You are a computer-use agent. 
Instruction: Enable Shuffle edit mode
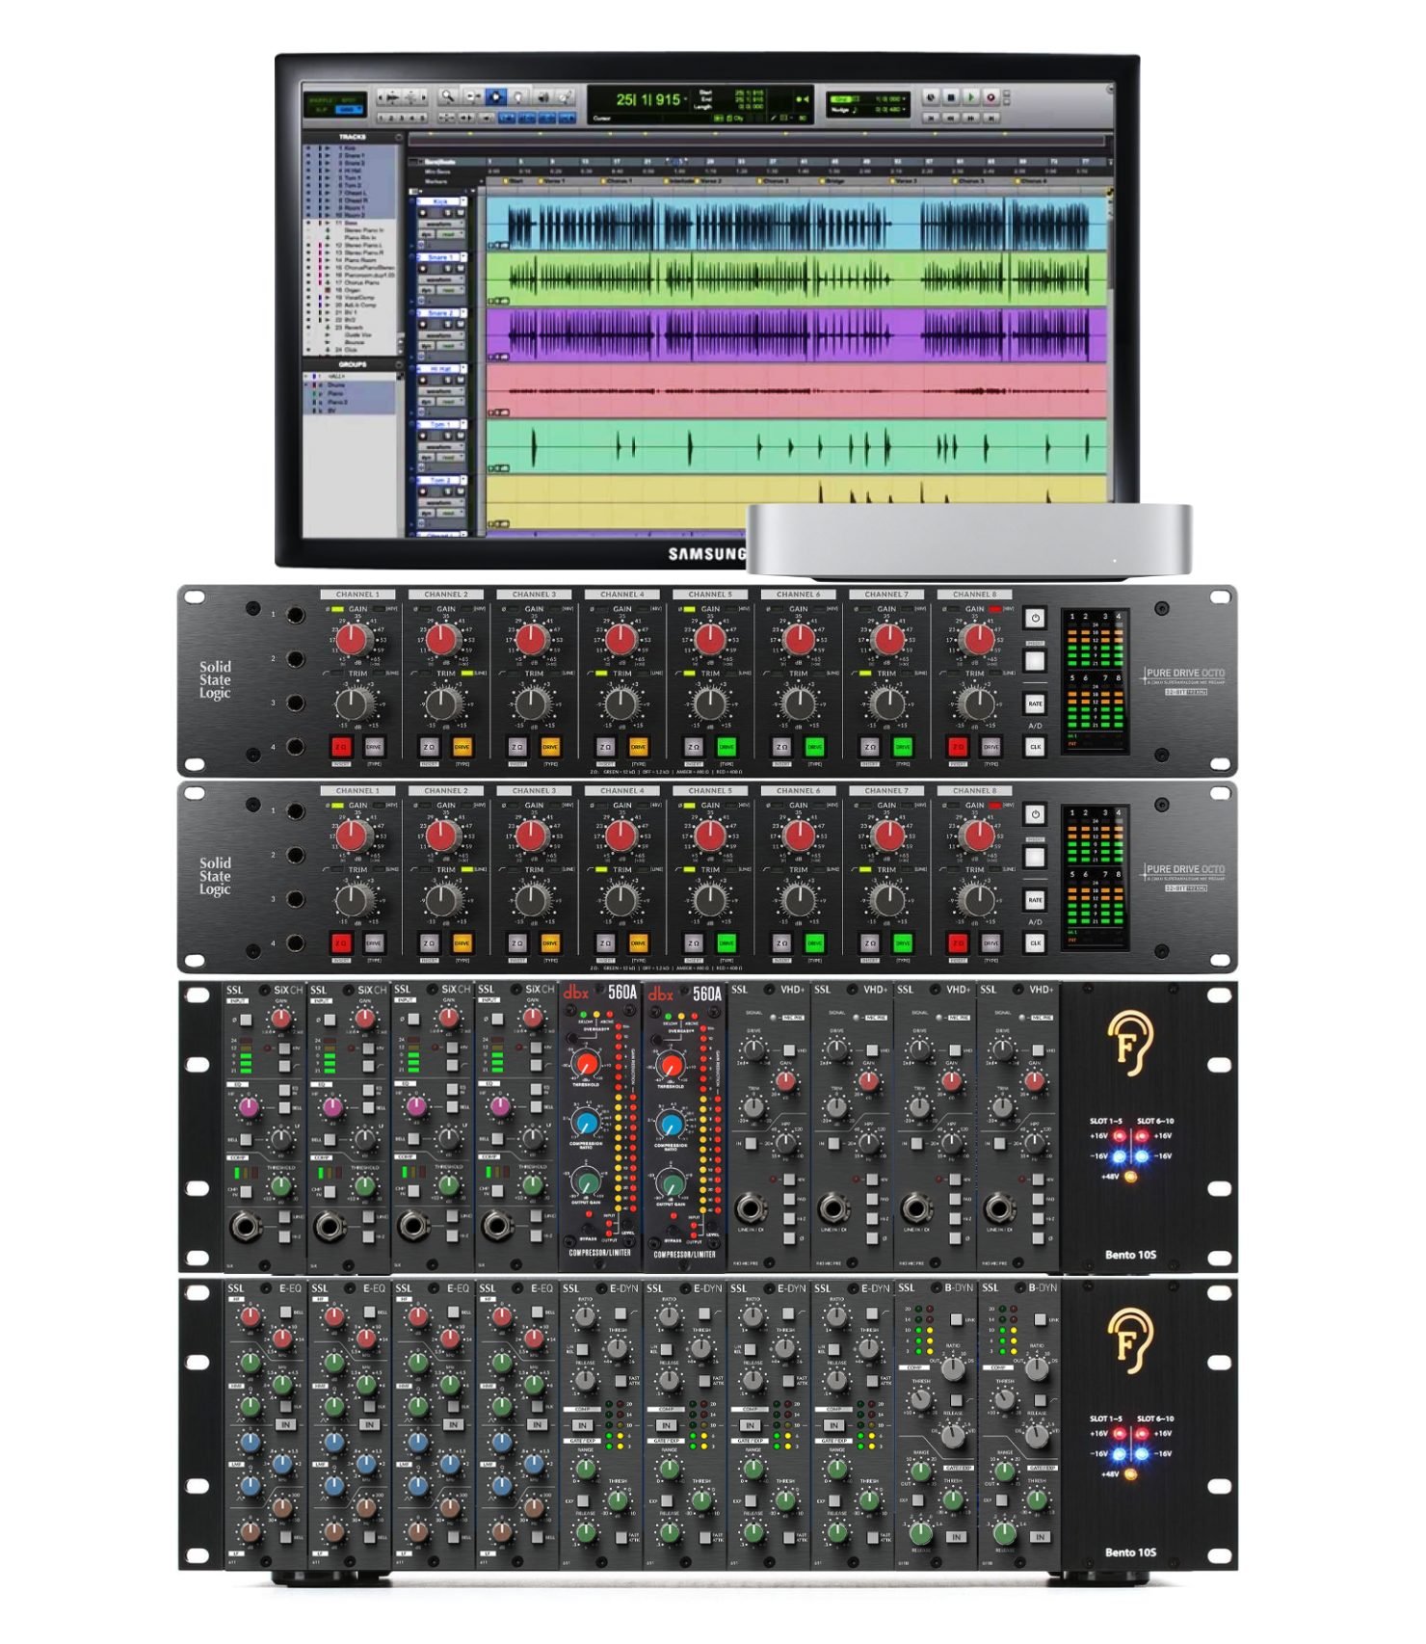click(x=321, y=100)
